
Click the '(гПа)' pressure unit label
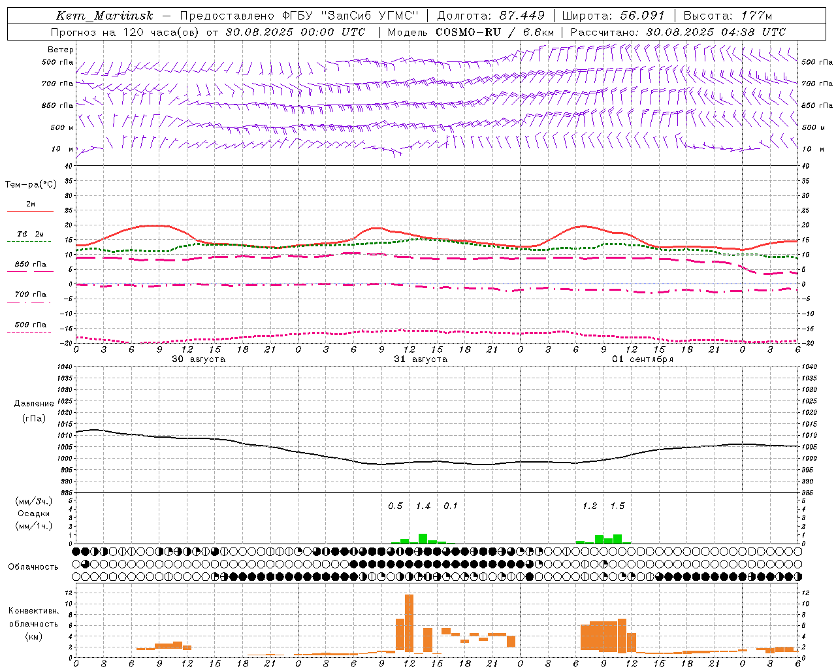tap(34, 418)
